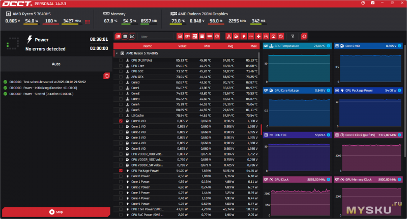
Task: Check the Core 3 Power checkbox
Action: pos(121,193)
